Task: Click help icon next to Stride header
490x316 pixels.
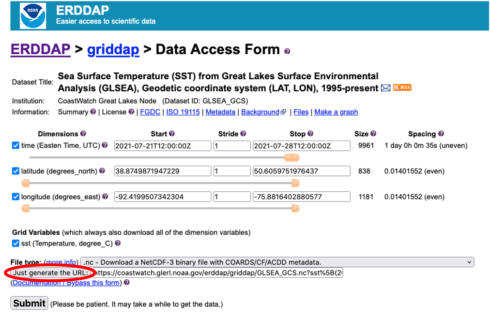Action: (243, 134)
